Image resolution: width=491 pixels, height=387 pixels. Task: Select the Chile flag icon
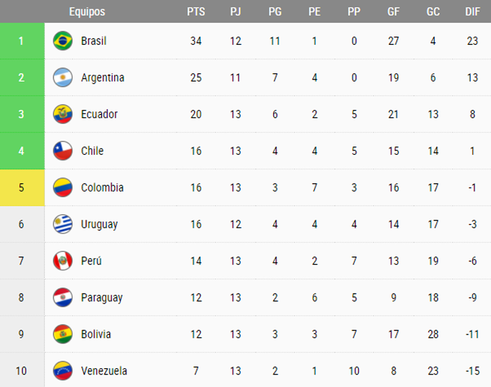63,151
